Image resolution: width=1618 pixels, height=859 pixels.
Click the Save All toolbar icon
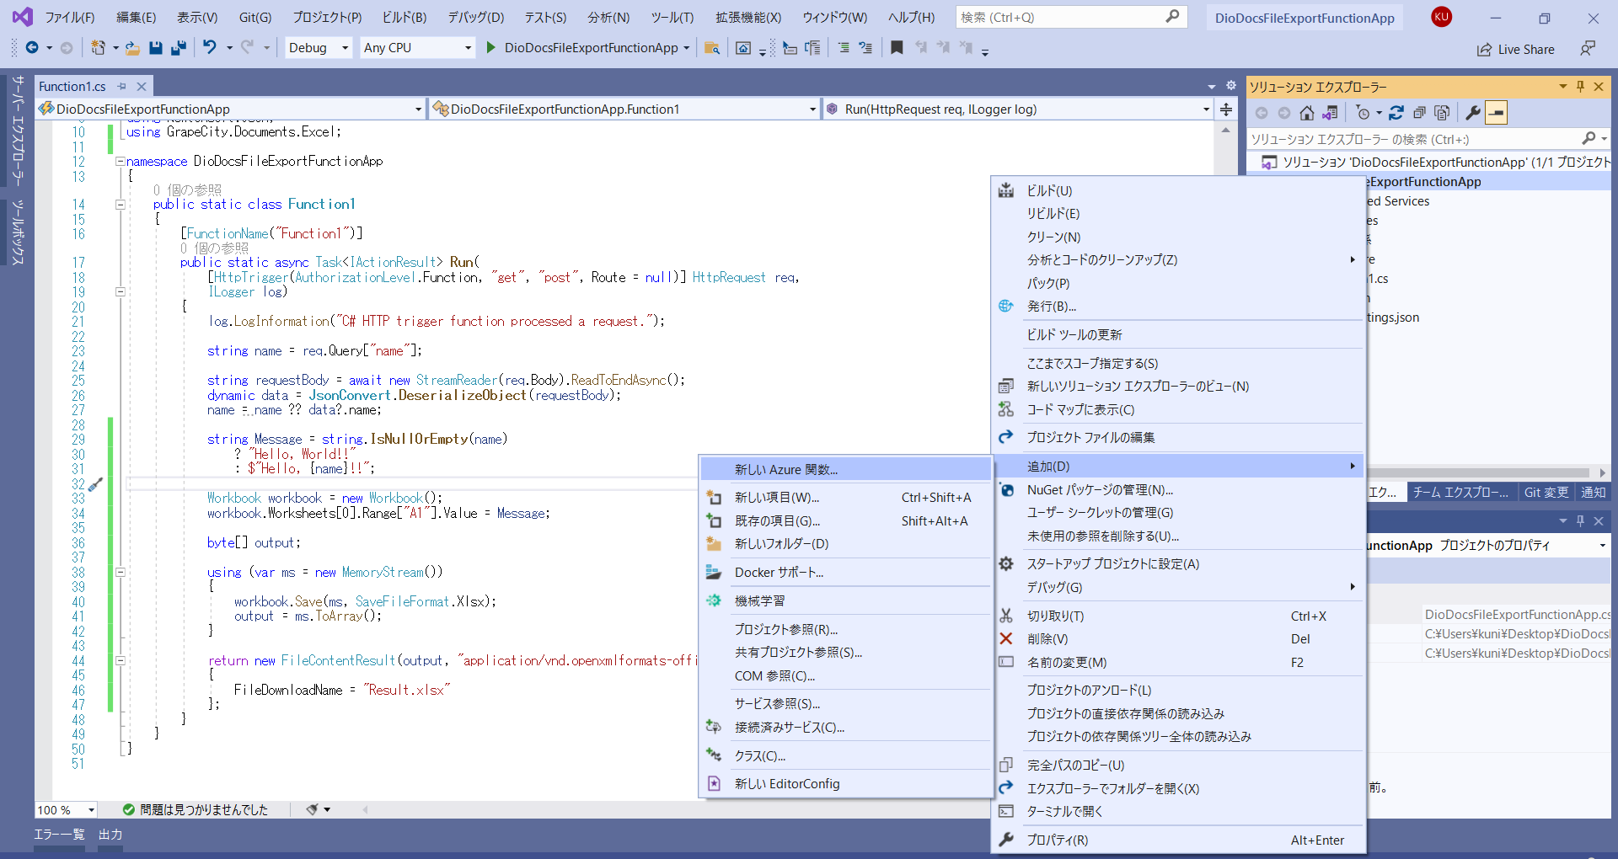pos(178,48)
